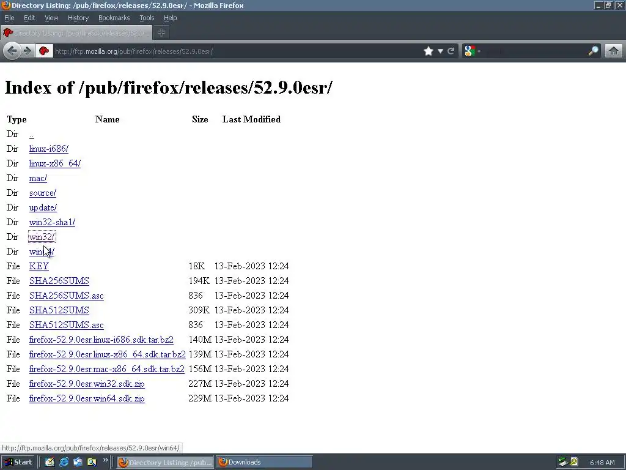
Task: Switch to the Downloads window in taskbar
Action: click(264, 463)
